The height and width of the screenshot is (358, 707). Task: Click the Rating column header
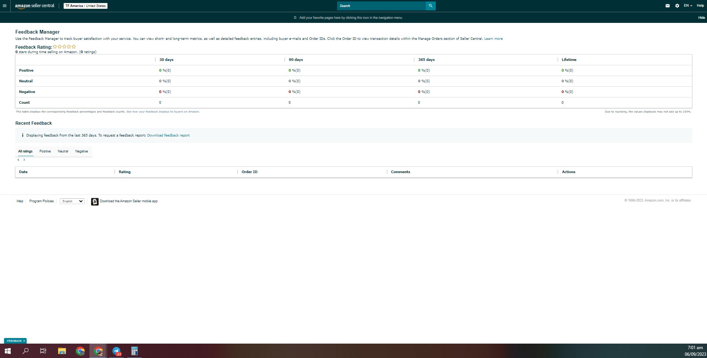tap(125, 172)
